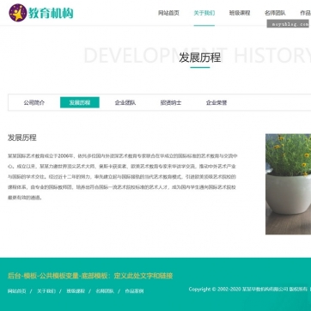The height and width of the screenshot is (311, 311).
Task: Open 名师团队 in top navigation
Action: [x=275, y=13]
